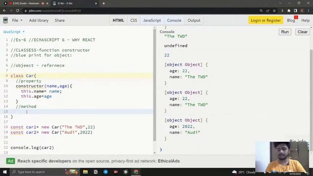Toggle the browser side panel icon
The image size is (313, 176).
click(x=295, y=11)
